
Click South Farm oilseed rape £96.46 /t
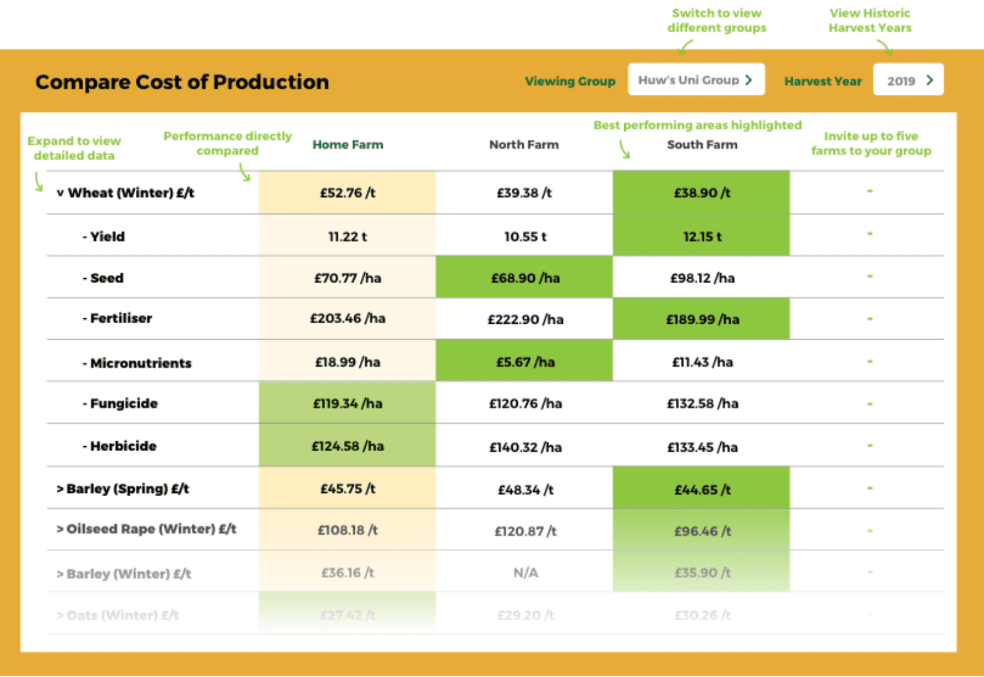[701, 530]
